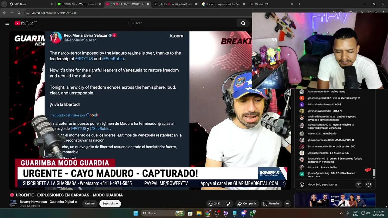388x218 pixels.
Task: Click the YouTube search magnifier button
Action: click(243, 23)
